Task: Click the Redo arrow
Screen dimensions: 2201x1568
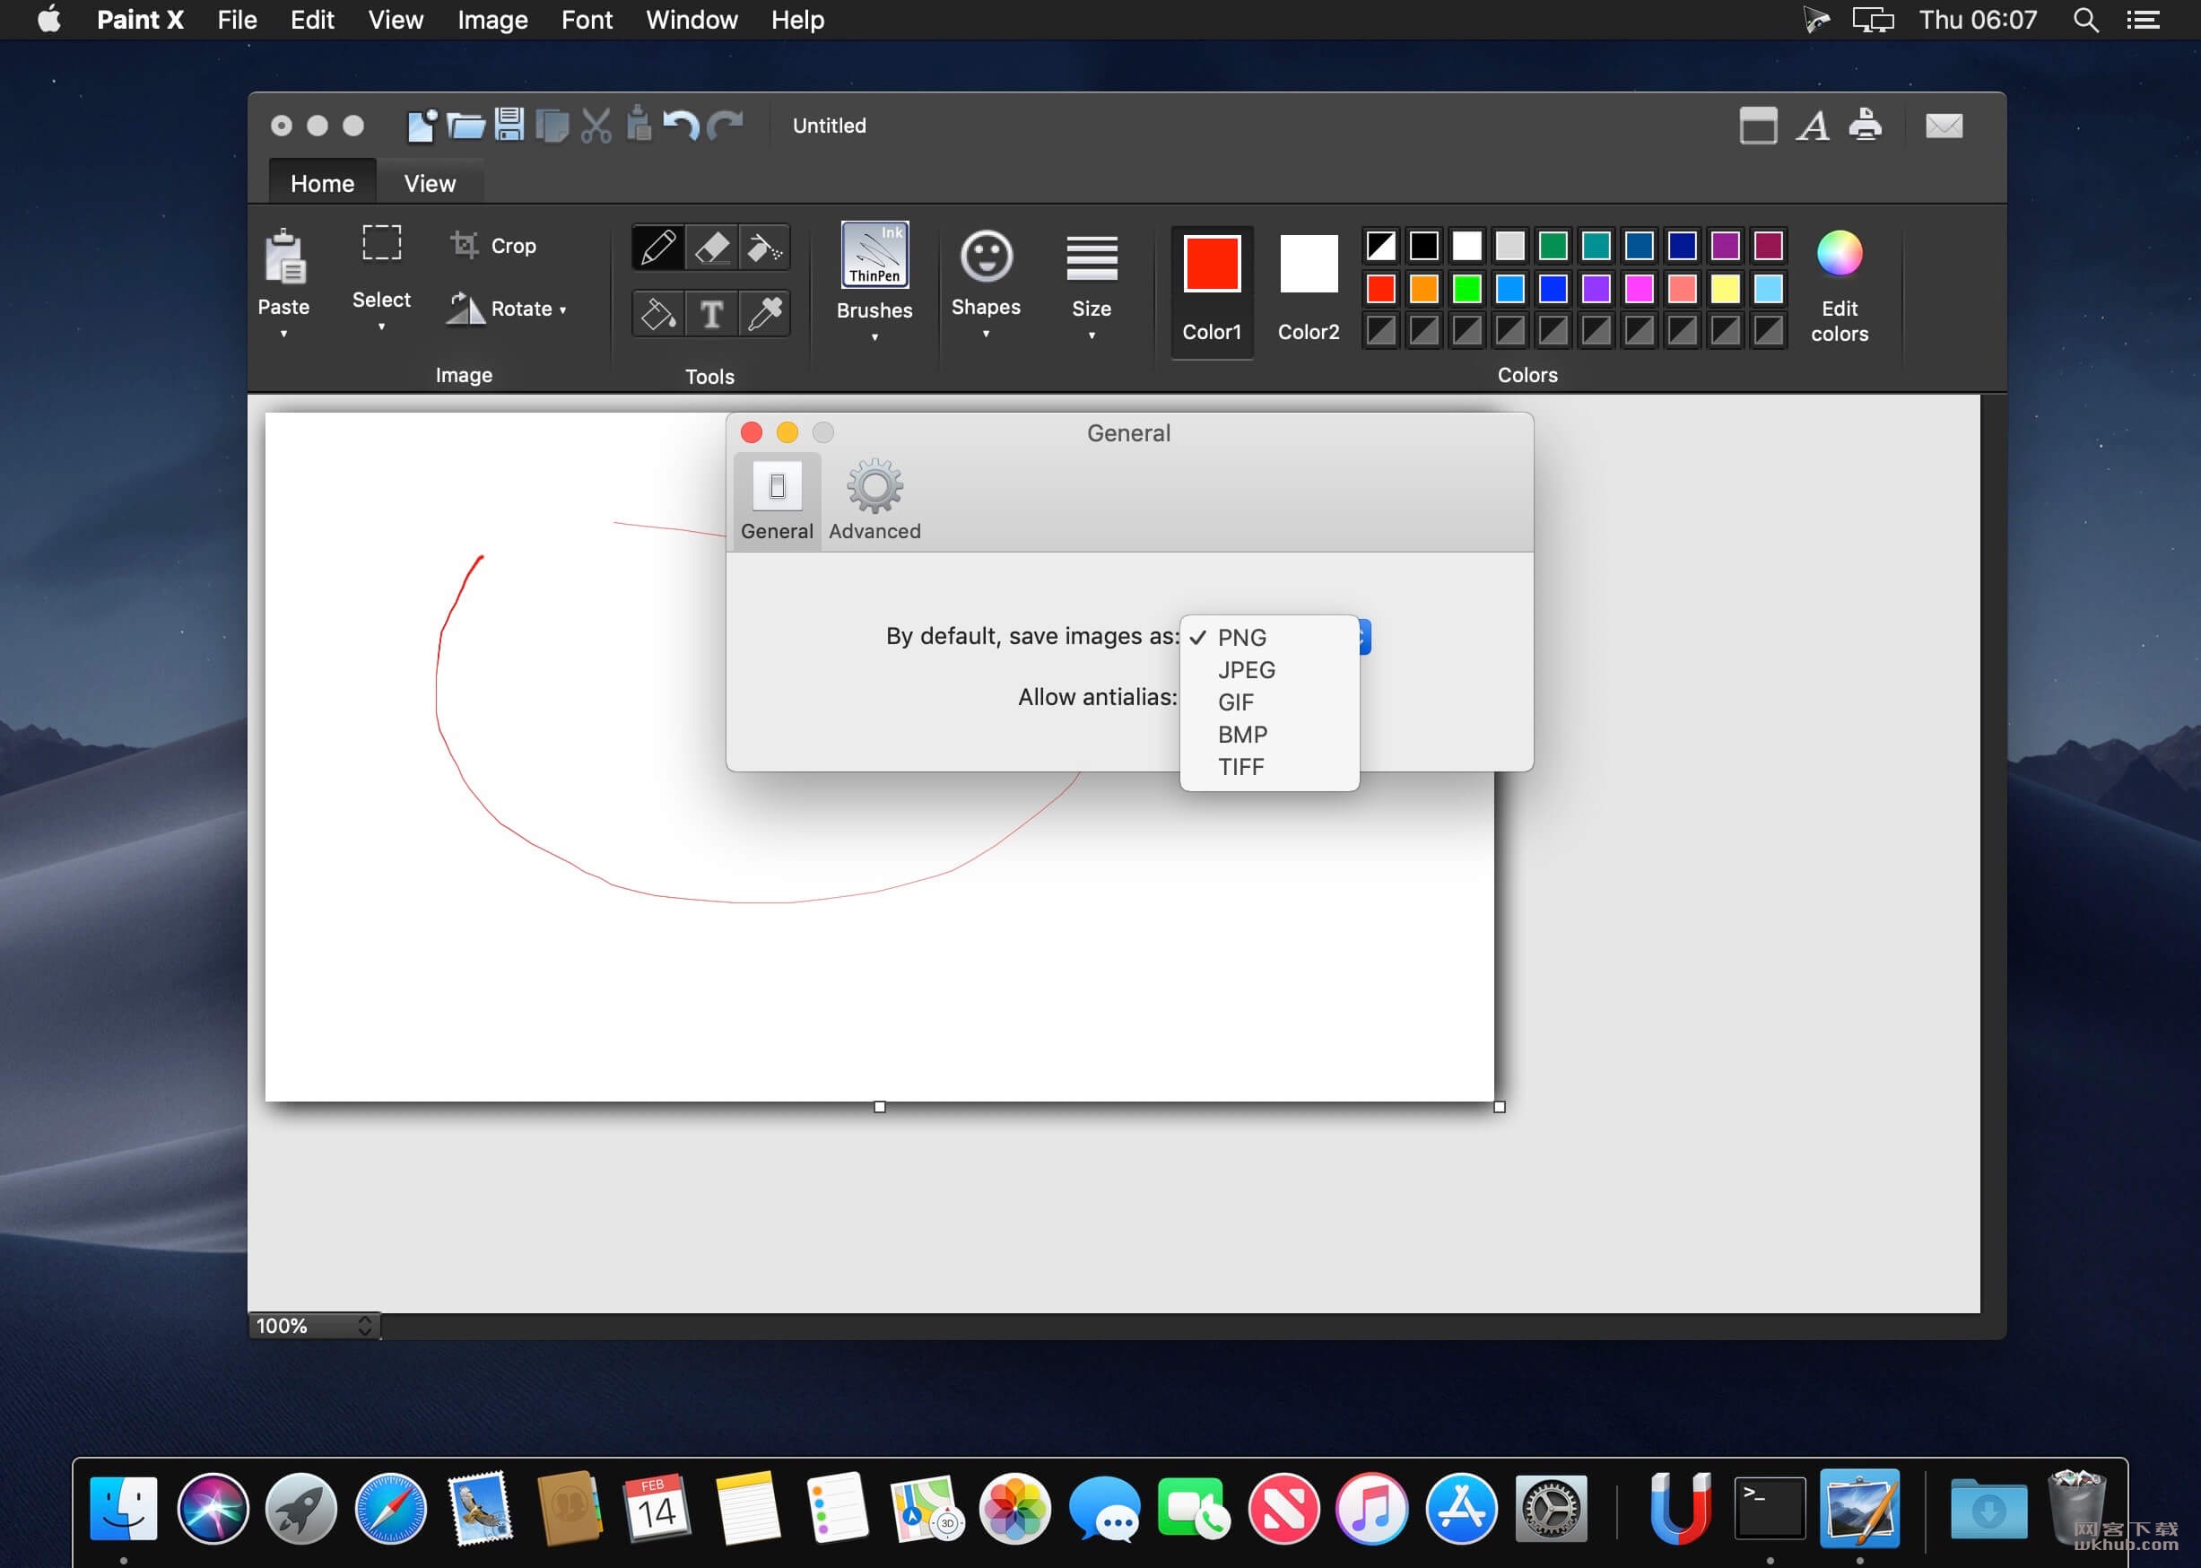Action: point(725,126)
